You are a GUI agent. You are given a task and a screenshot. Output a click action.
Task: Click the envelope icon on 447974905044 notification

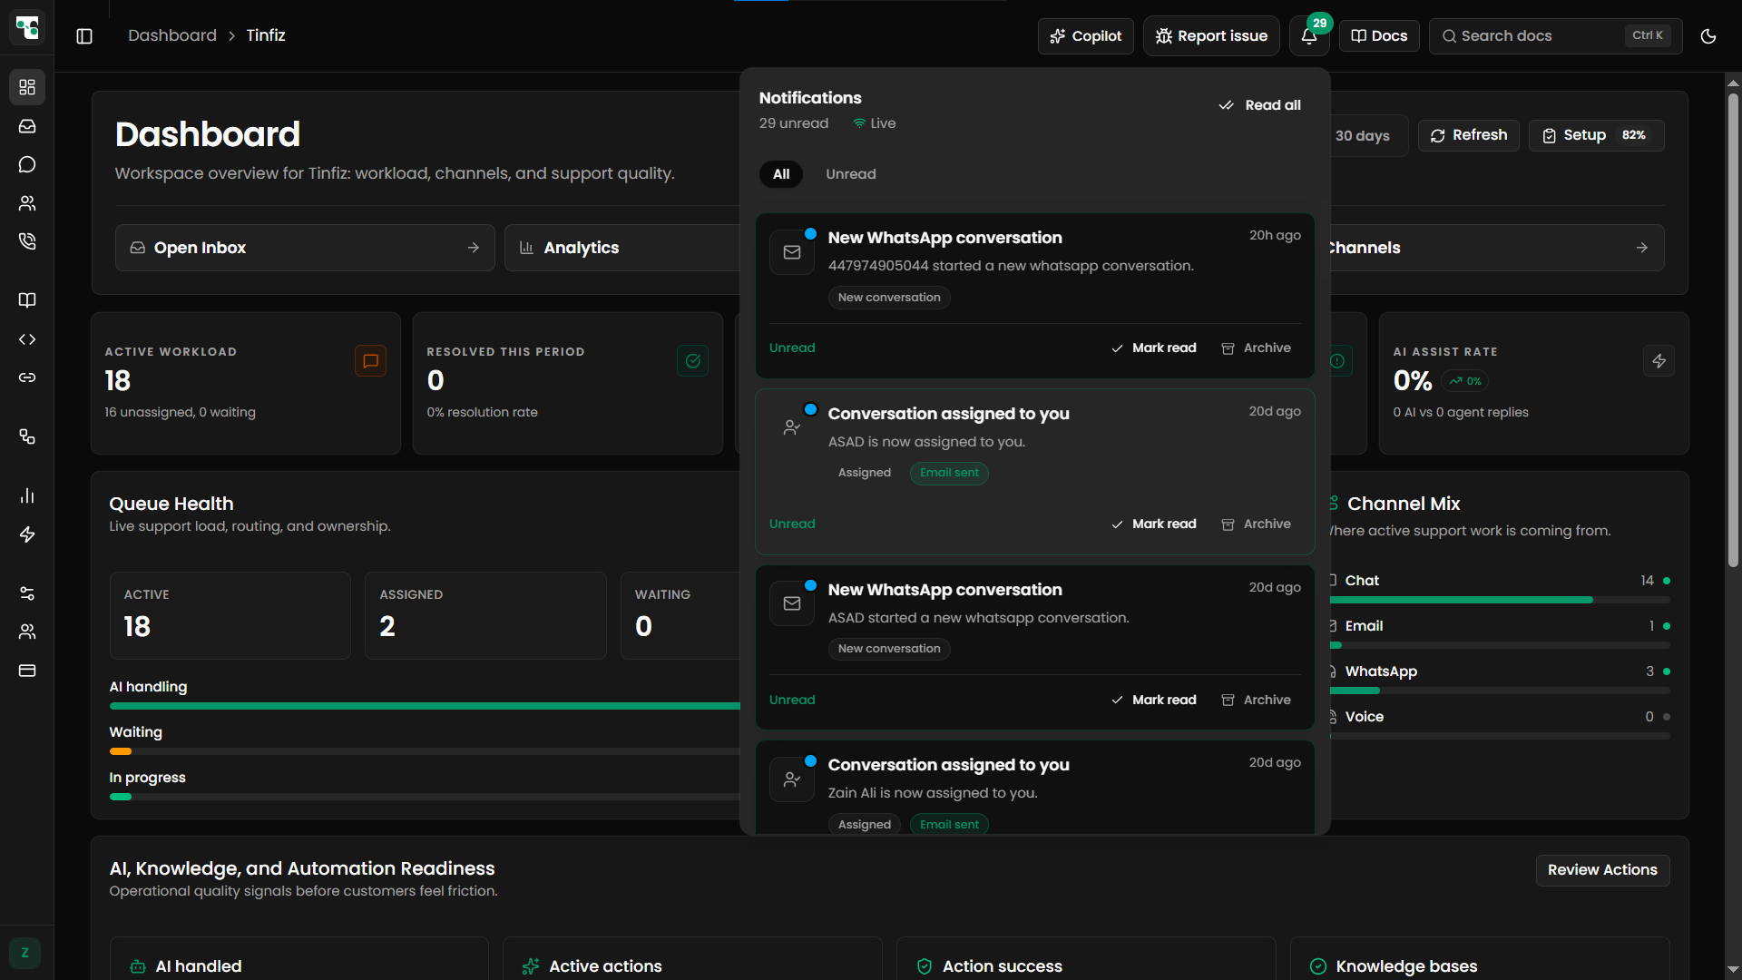pyautogui.click(x=792, y=252)
